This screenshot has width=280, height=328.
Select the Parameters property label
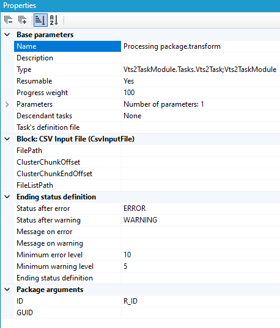click(35, 104)
